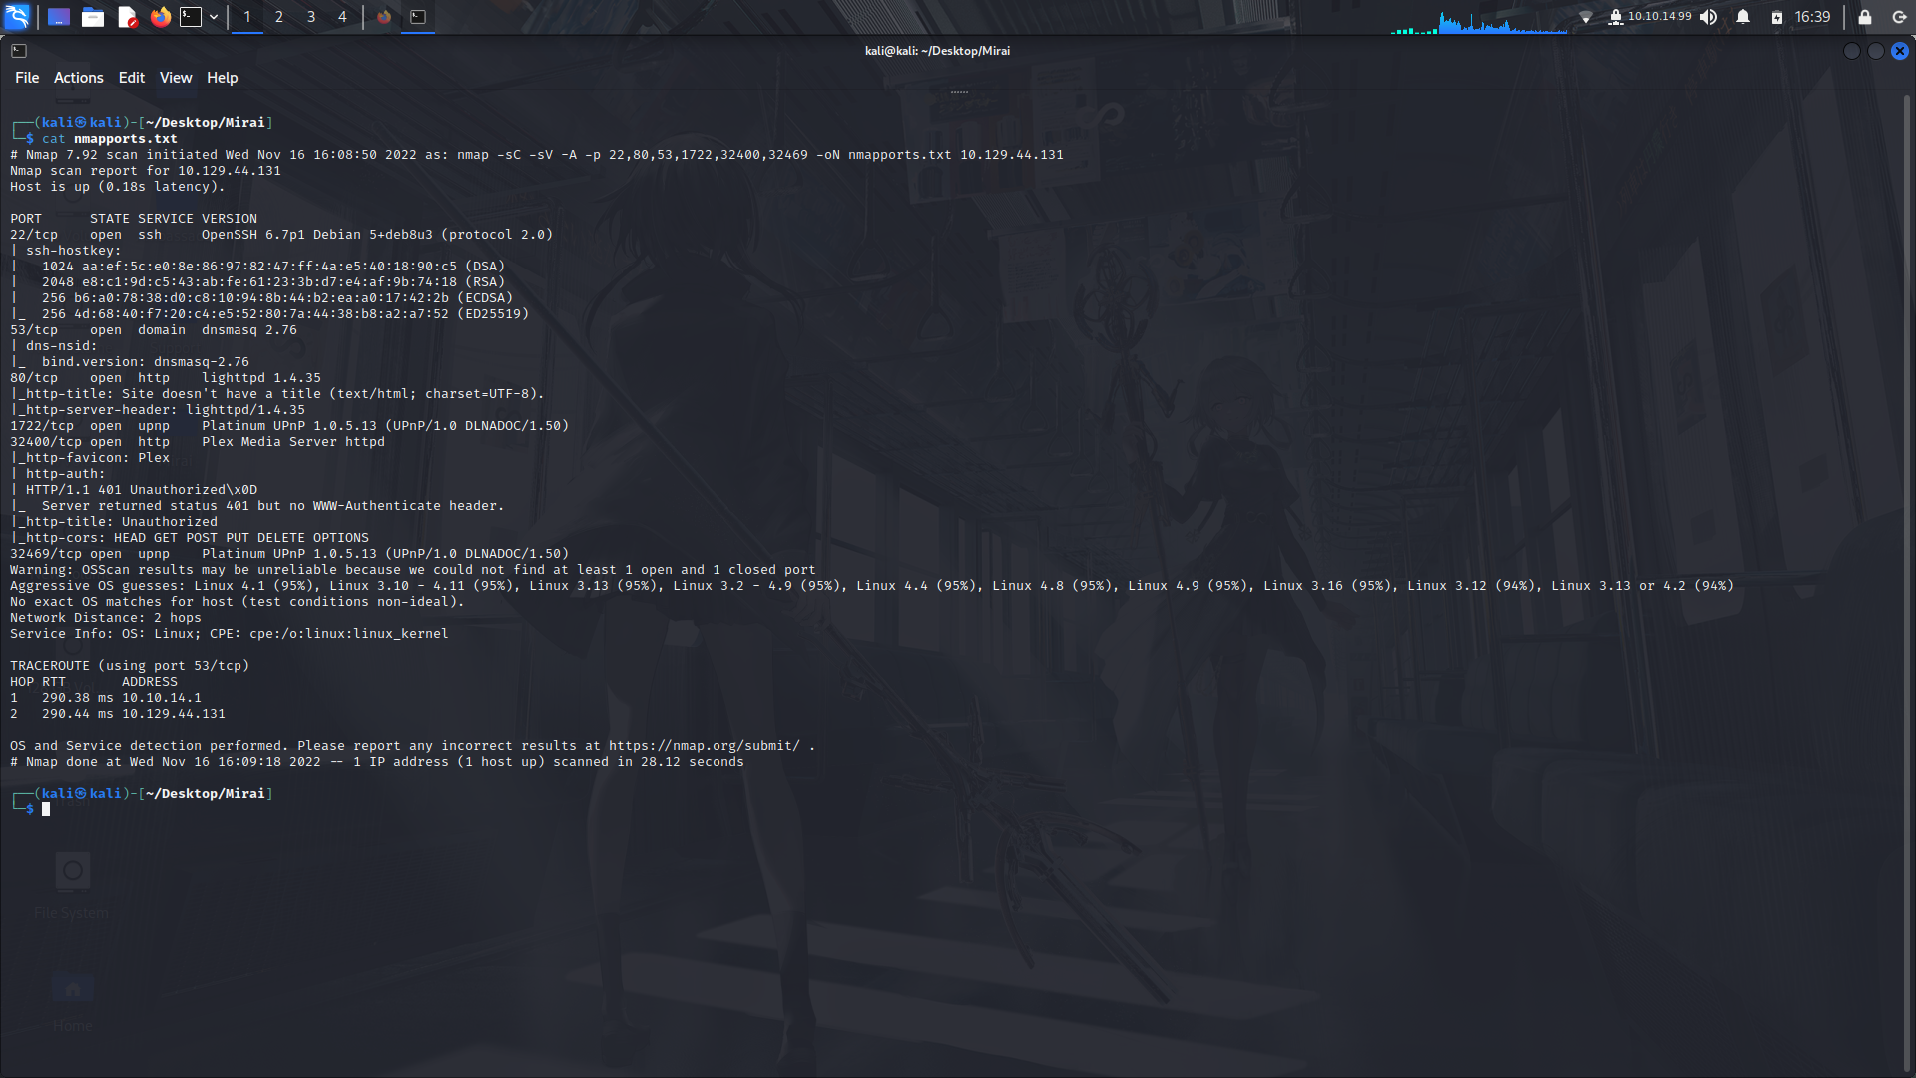1916x1078 pixels.
Task: Switch to workspace 4
Action: point(342,17)
